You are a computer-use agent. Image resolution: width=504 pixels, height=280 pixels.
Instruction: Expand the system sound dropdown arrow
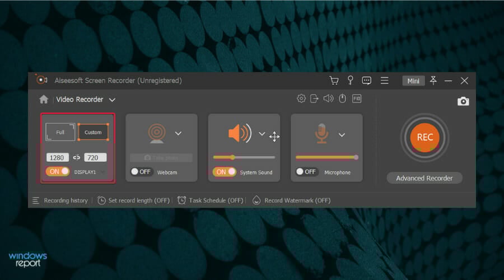262,133
